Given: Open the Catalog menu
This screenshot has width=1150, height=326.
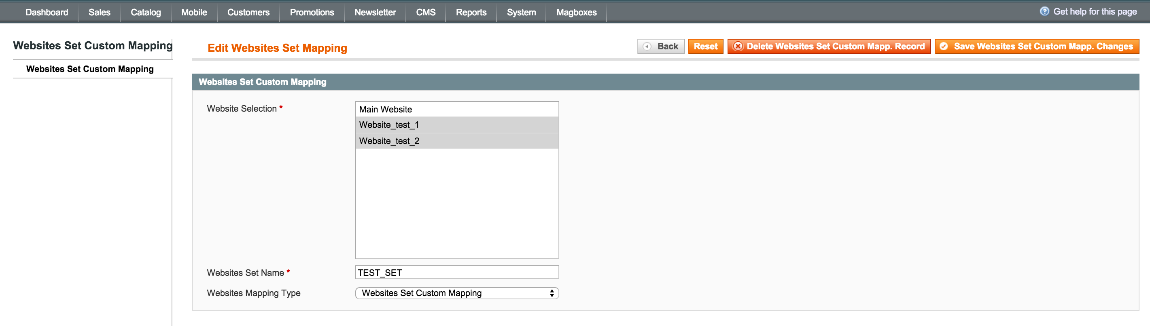Looking at the screenshot, I should click(x=146, y=13).
